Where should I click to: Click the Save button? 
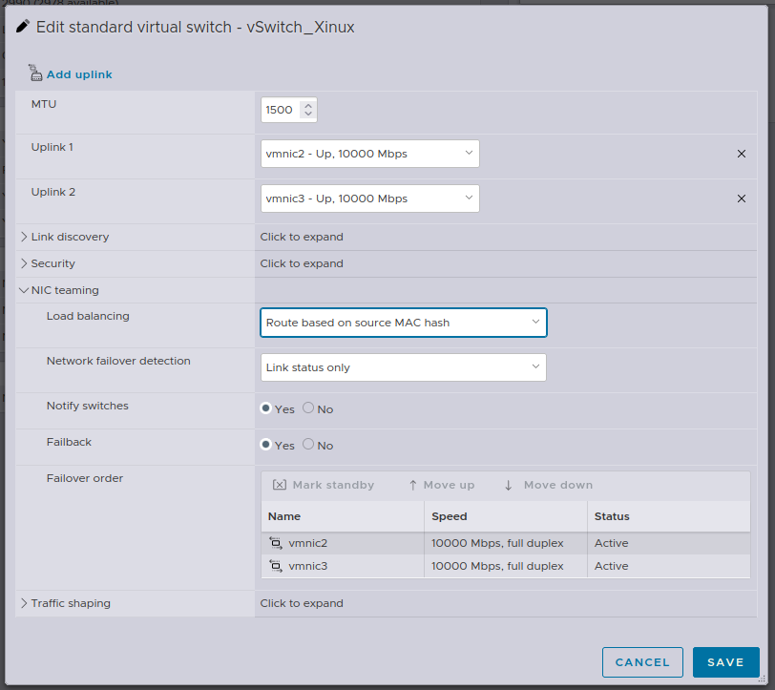coord(725,662)
